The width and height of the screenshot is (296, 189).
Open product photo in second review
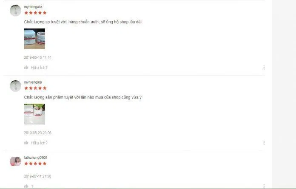(x=34, y=114)
